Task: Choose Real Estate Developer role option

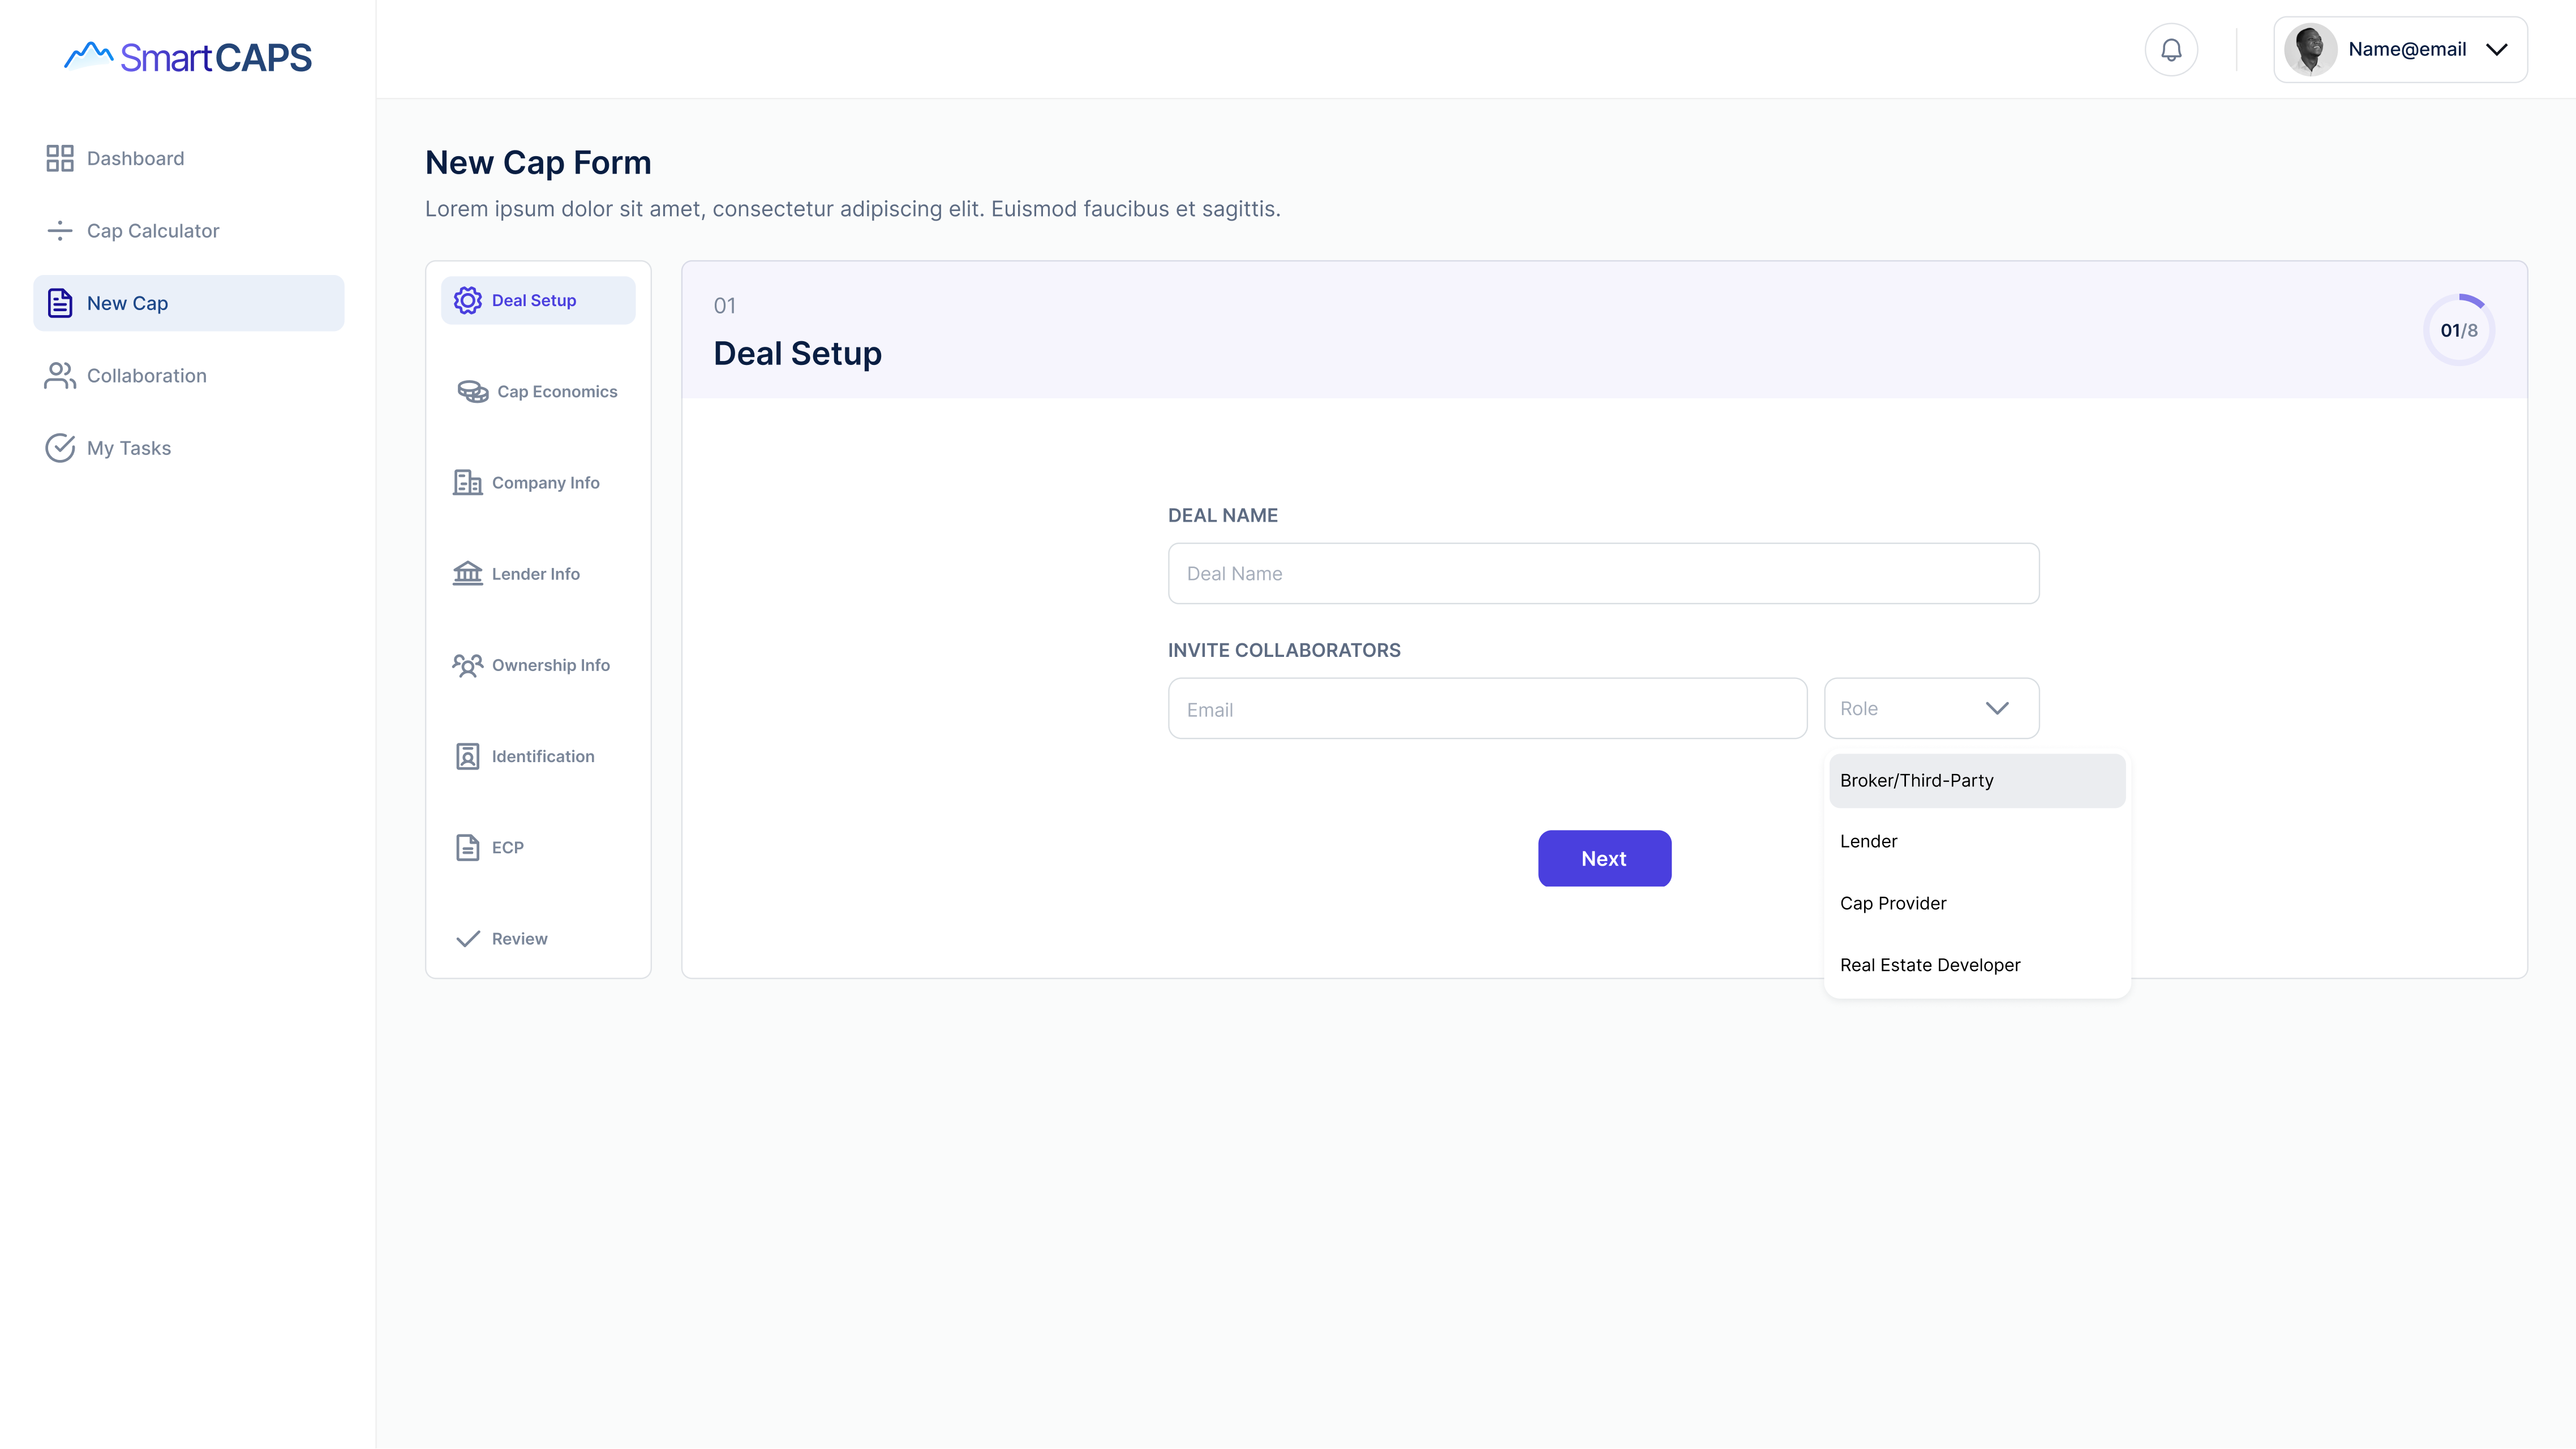Action: pyautogui.click(x=1977, y=965)
